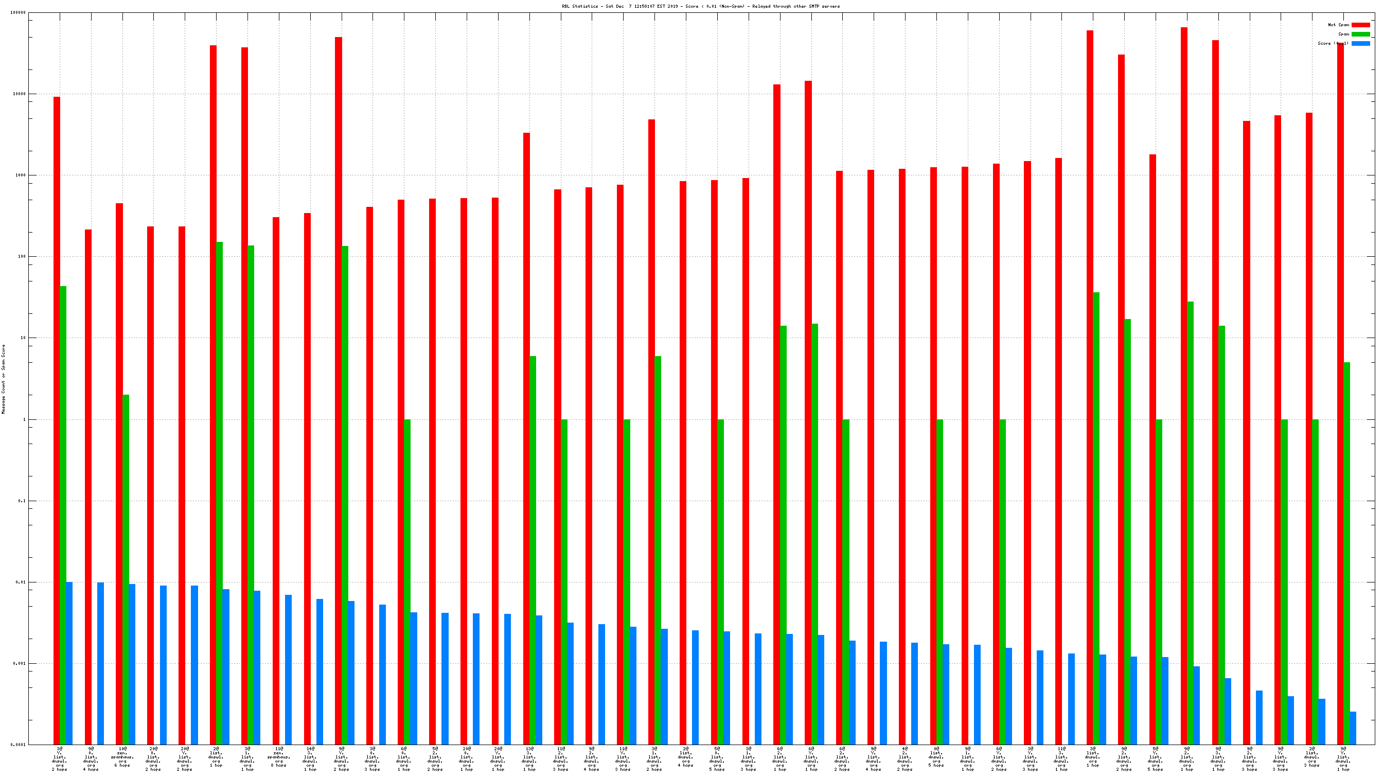Click the green Spam legend swatch
1383x778 pixels.
tap(1360, 34)
